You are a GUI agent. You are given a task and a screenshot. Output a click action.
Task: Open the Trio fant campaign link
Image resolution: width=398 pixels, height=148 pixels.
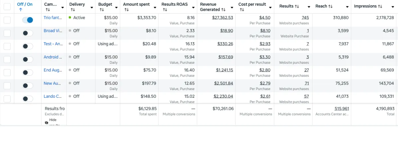coord(53,18)
